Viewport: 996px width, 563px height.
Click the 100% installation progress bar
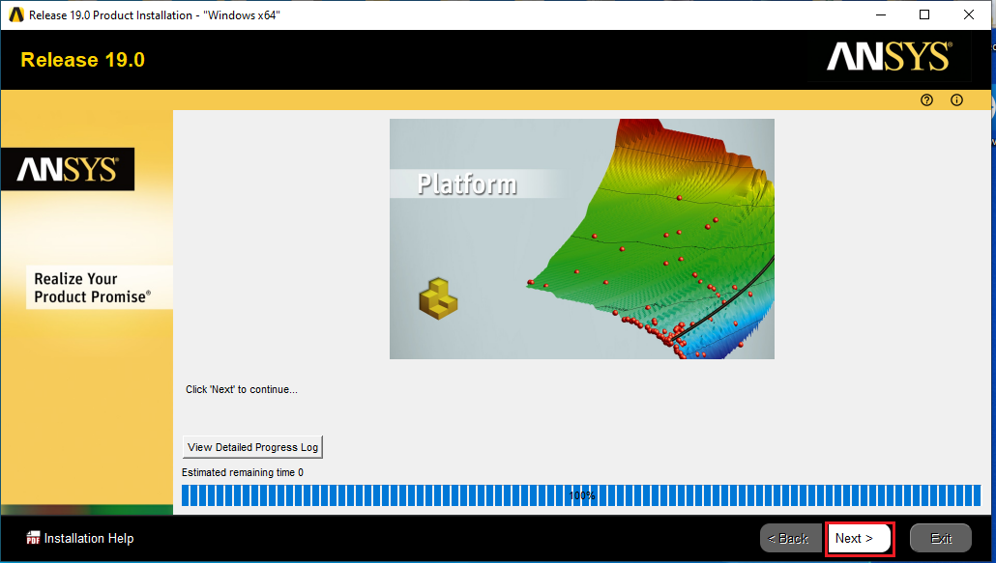581,495
